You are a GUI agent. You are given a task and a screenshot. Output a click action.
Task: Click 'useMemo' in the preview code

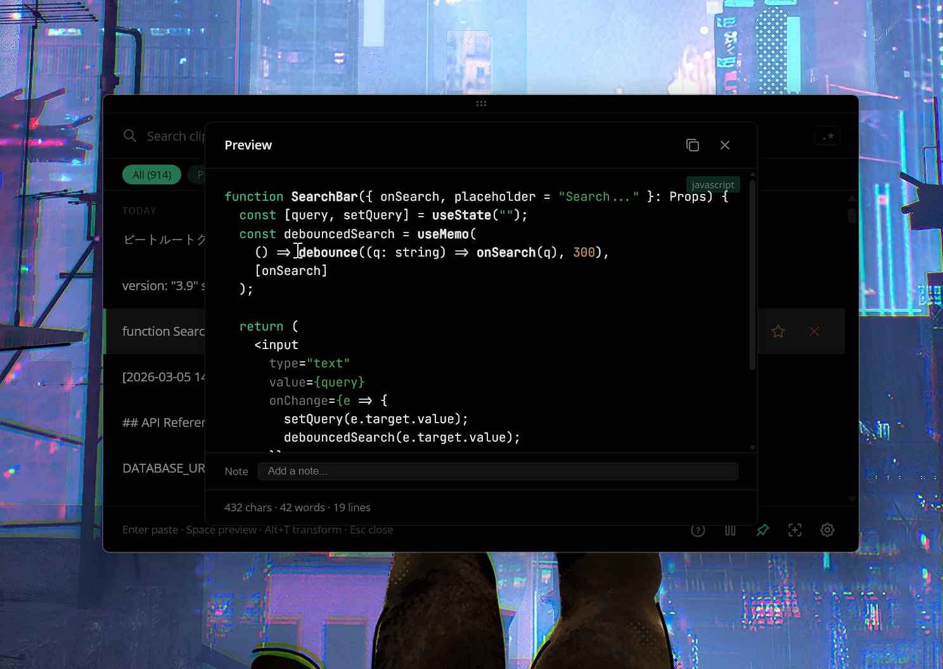tap(442, 234)
